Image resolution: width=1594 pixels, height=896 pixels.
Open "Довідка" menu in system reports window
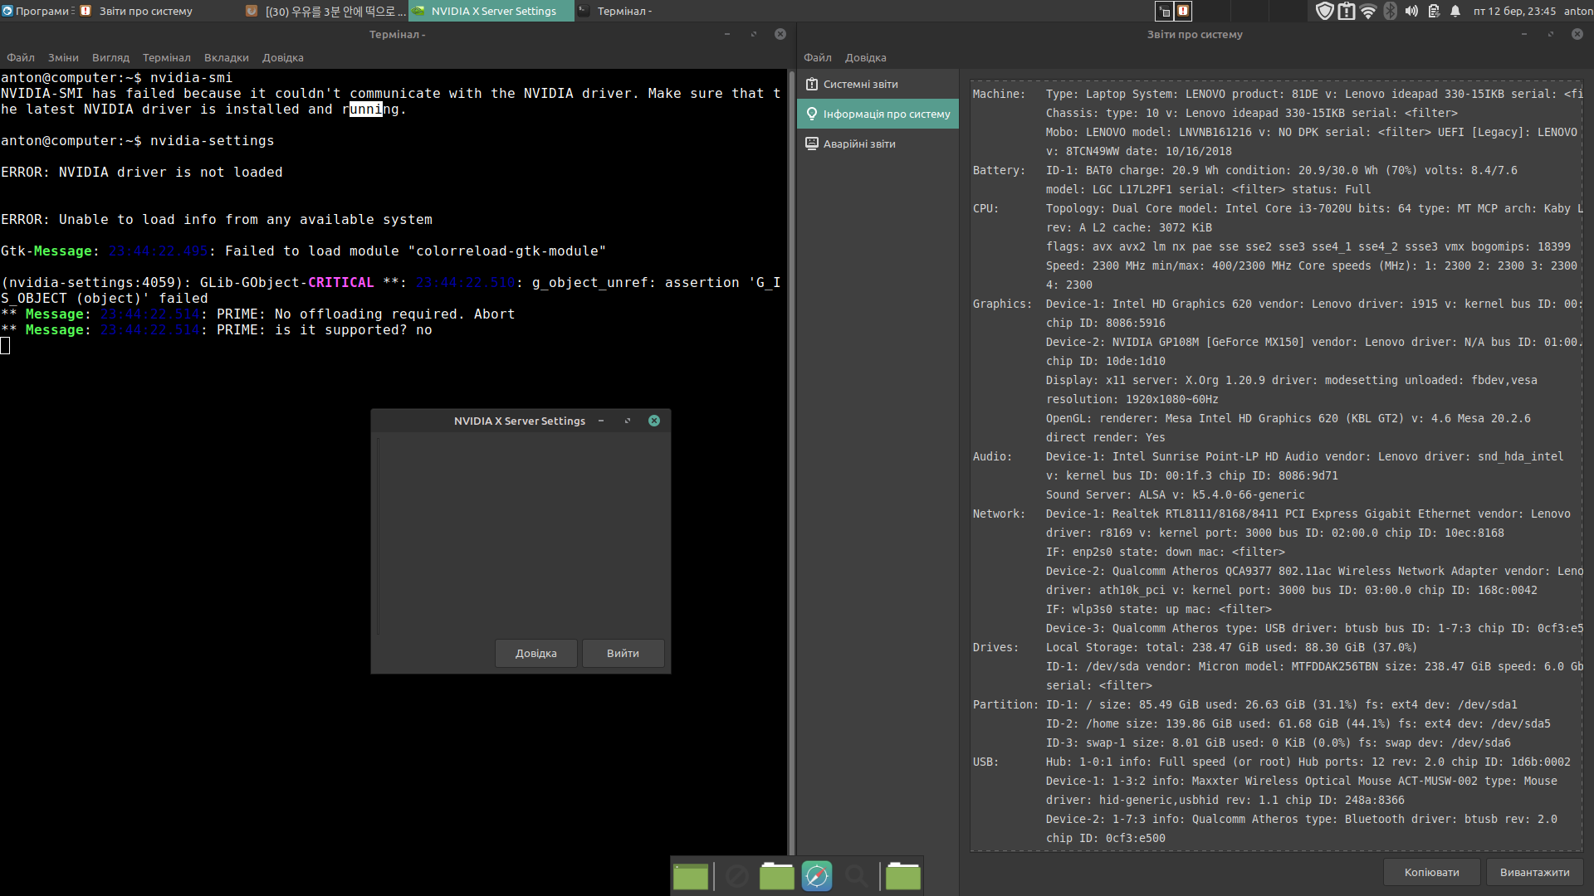(x=865, y=57)
